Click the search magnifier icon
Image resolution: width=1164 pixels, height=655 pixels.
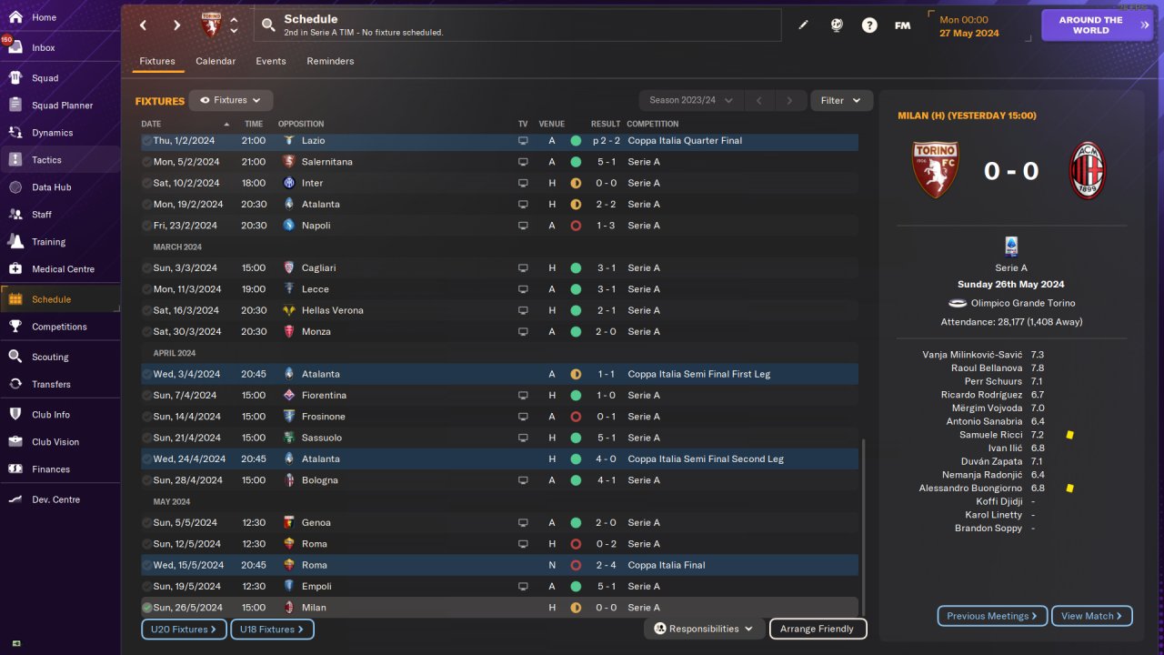click(268, 25)
